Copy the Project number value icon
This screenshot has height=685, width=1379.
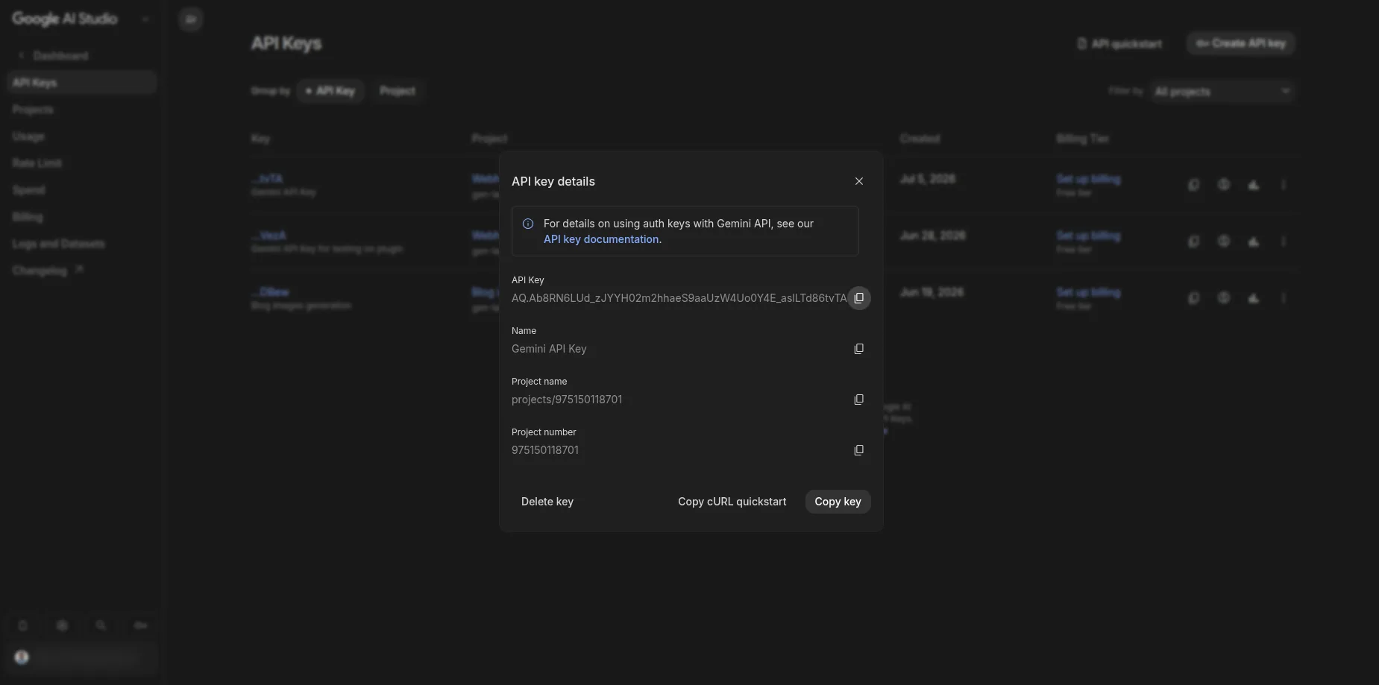[x=858, y=450]
